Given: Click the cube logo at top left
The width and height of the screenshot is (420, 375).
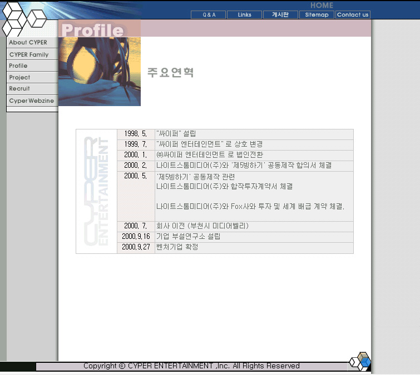Looking at the screenshot, I should coord(24,19).
